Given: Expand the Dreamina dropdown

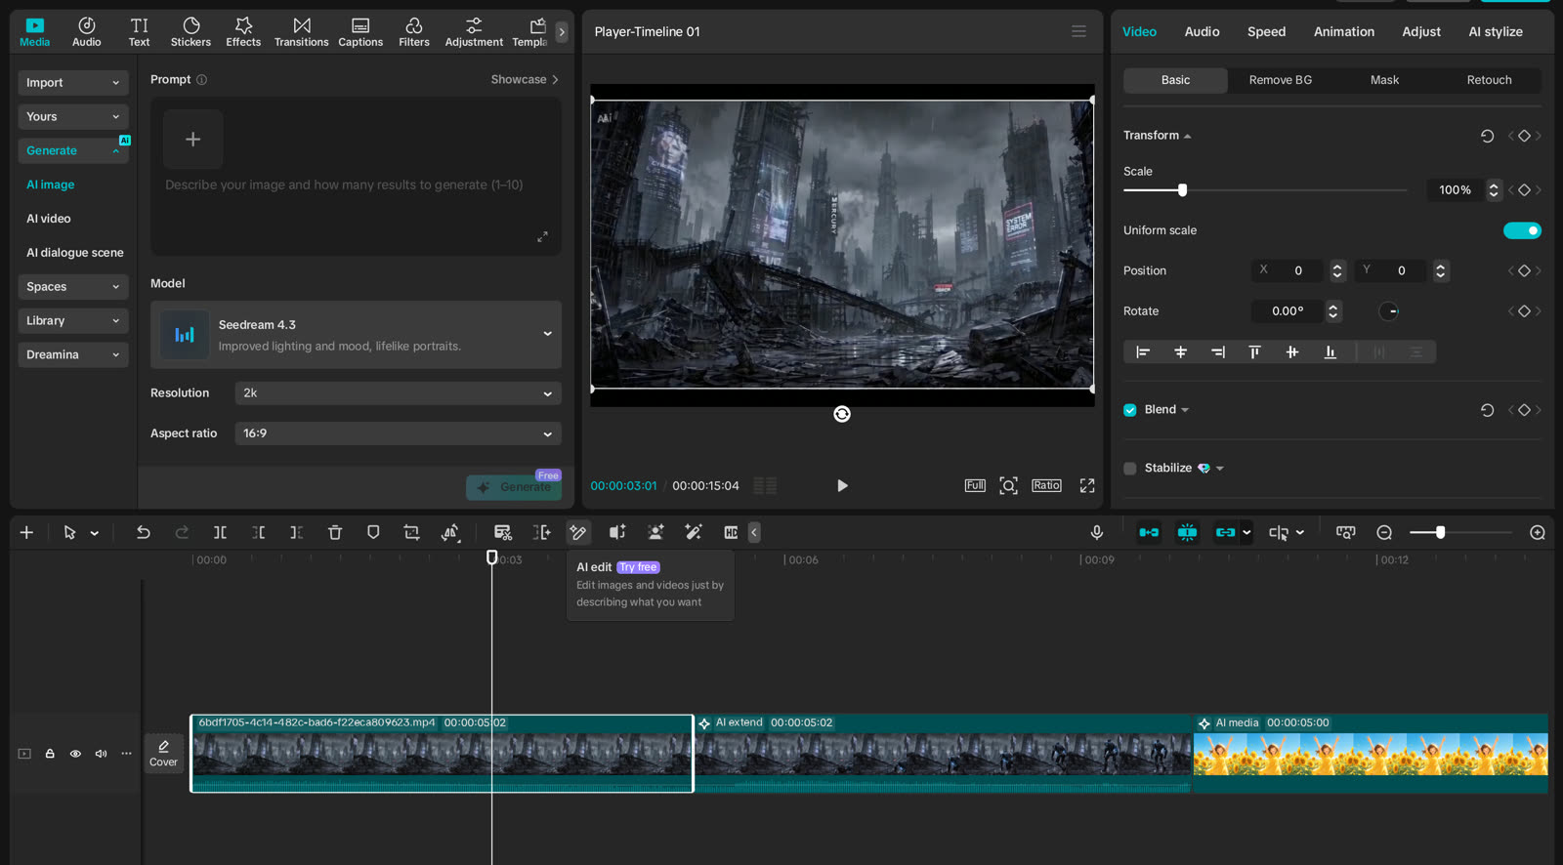Looking at the screenshot, I should point(73,355).
